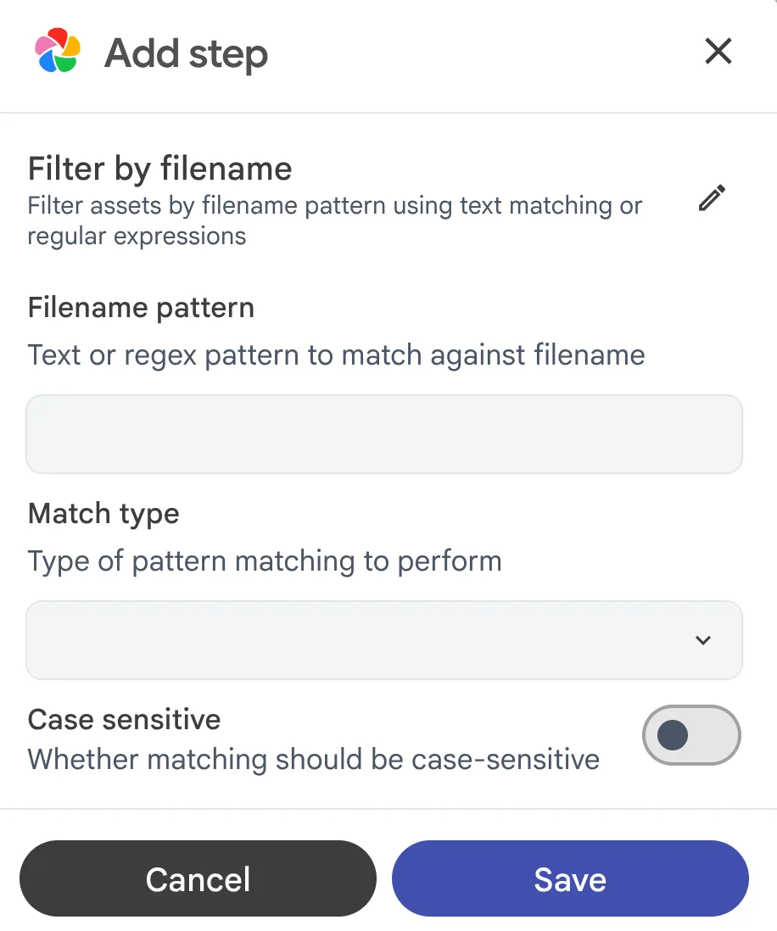Cancel adding the step
Screen dimensions: 777x931
coord(198,879)
